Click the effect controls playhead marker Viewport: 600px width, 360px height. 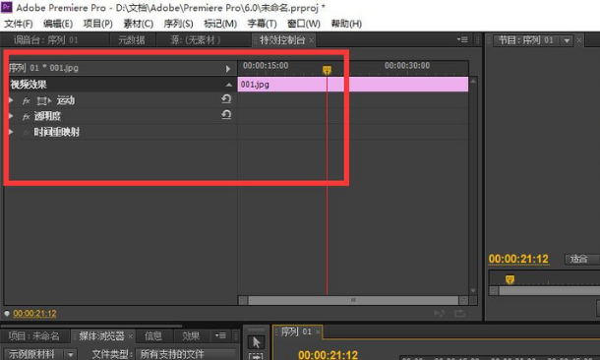(327, 70)
